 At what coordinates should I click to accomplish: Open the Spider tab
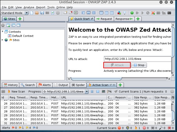[x=78, y=85]
